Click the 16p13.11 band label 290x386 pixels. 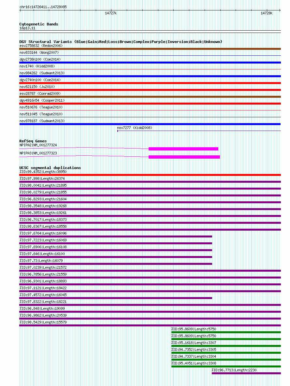click(x=27, y=28)
